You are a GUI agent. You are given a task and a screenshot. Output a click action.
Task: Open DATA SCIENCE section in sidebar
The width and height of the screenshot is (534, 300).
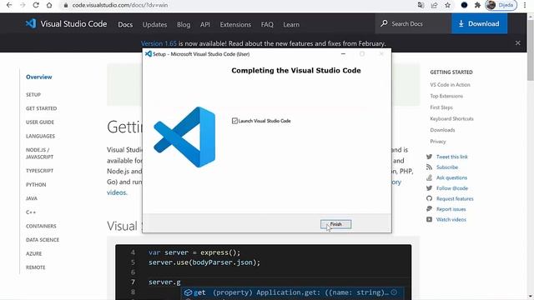click(x=43, y=240)
